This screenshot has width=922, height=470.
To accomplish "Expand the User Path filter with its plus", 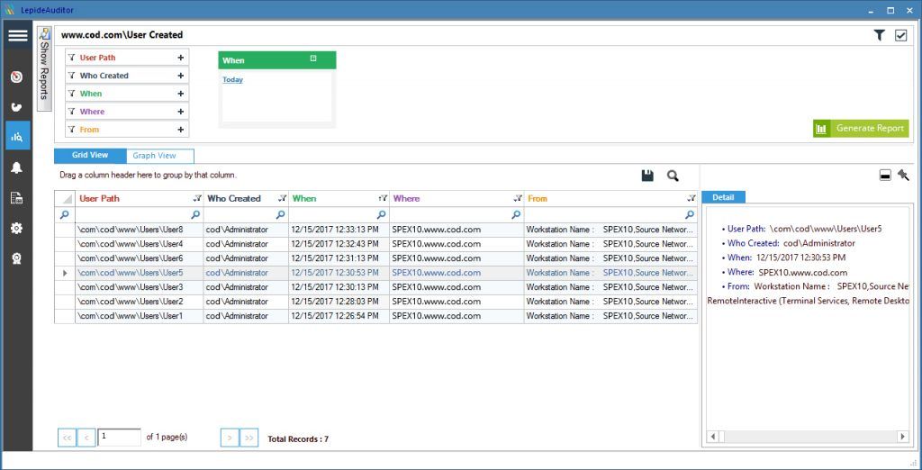I will pyautogui.click(x=180, y=58).
